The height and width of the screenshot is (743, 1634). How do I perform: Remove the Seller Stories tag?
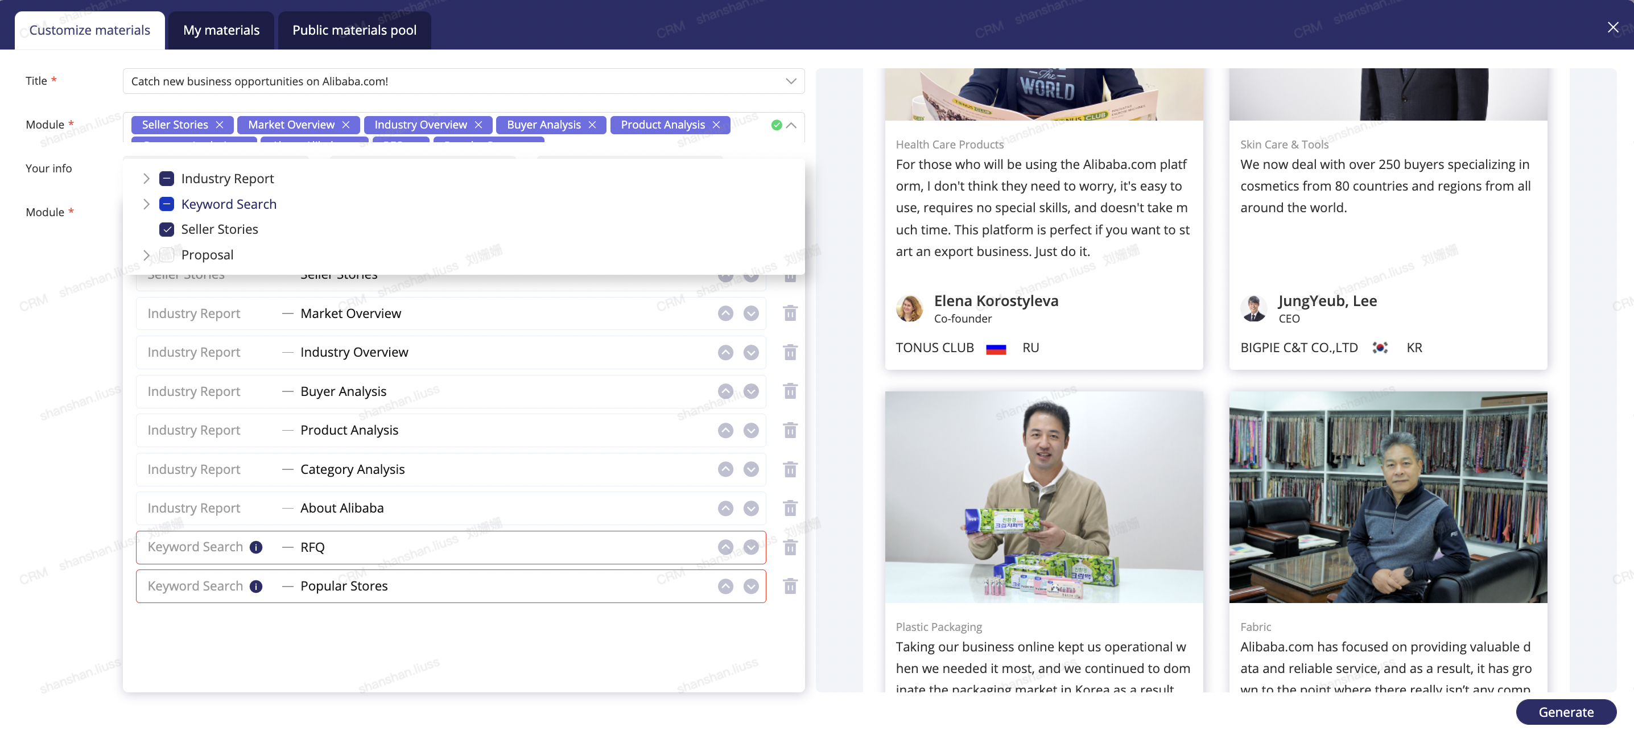click(220, 125)
